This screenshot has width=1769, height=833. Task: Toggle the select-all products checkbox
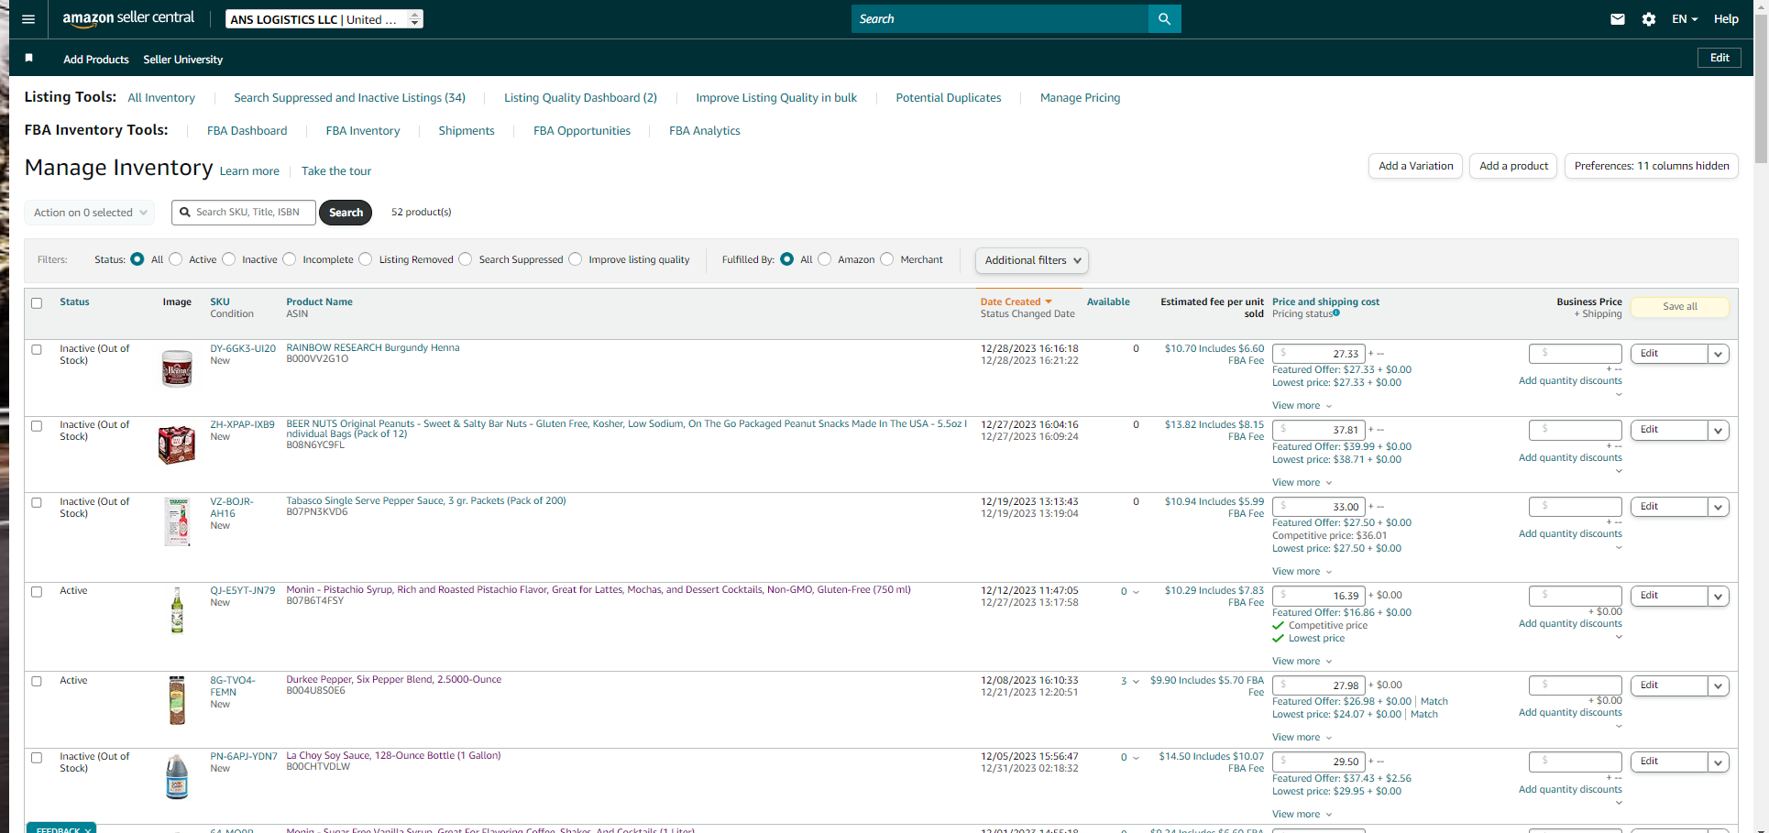(37, 303)
